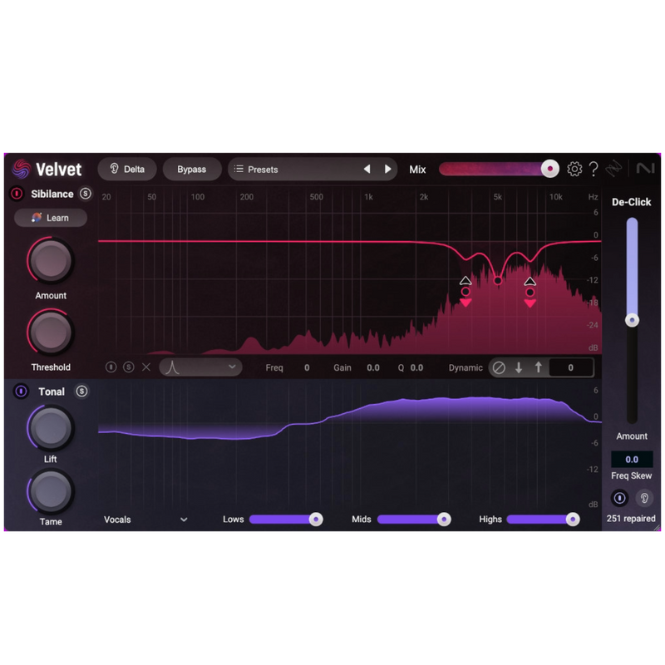Solo the Tonal module
The width and height of the screenshot is (665, 665).
tap(81, 392)
